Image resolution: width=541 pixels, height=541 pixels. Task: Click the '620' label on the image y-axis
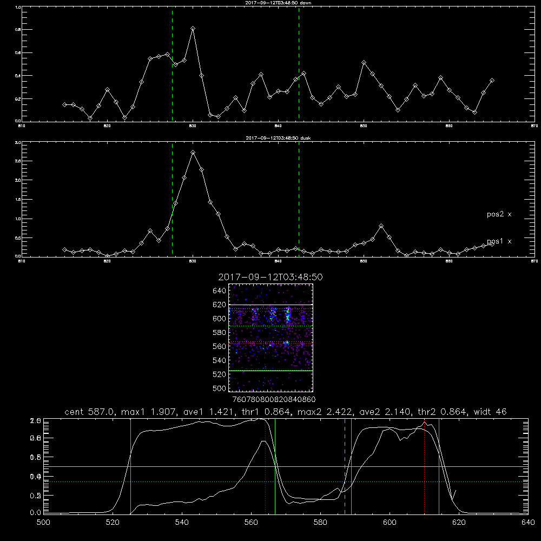(220, 305)
